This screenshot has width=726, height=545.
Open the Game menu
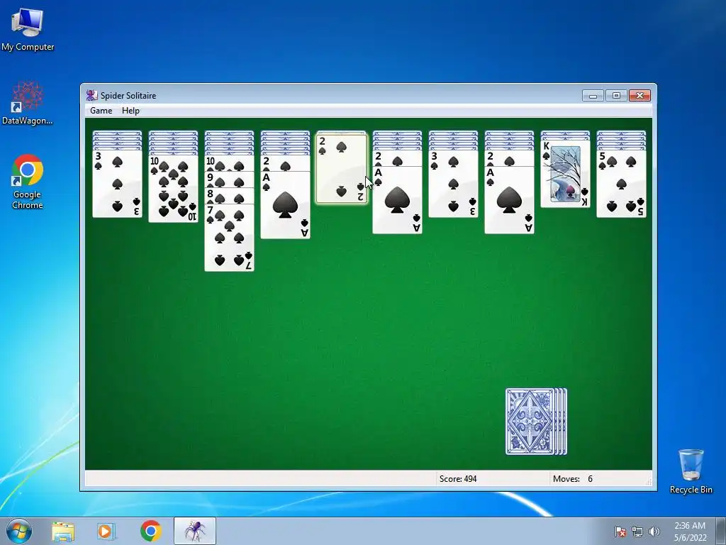[x=101, y=111]
